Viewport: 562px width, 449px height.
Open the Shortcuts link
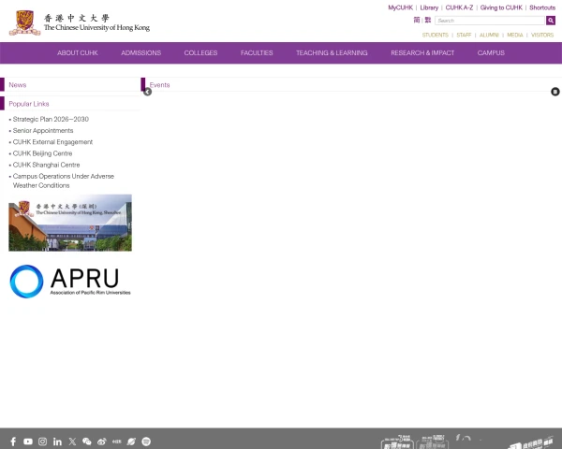pyautogui.click(x=542, y=7)
